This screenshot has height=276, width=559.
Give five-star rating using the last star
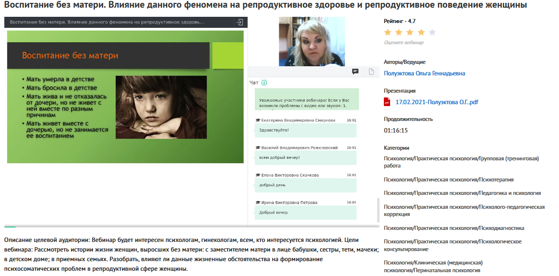tap(432, 32)
